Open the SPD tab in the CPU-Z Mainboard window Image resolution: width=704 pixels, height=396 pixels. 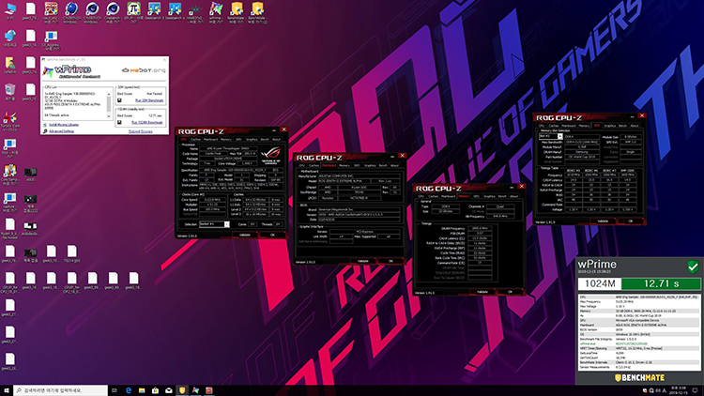click(357, 166)
